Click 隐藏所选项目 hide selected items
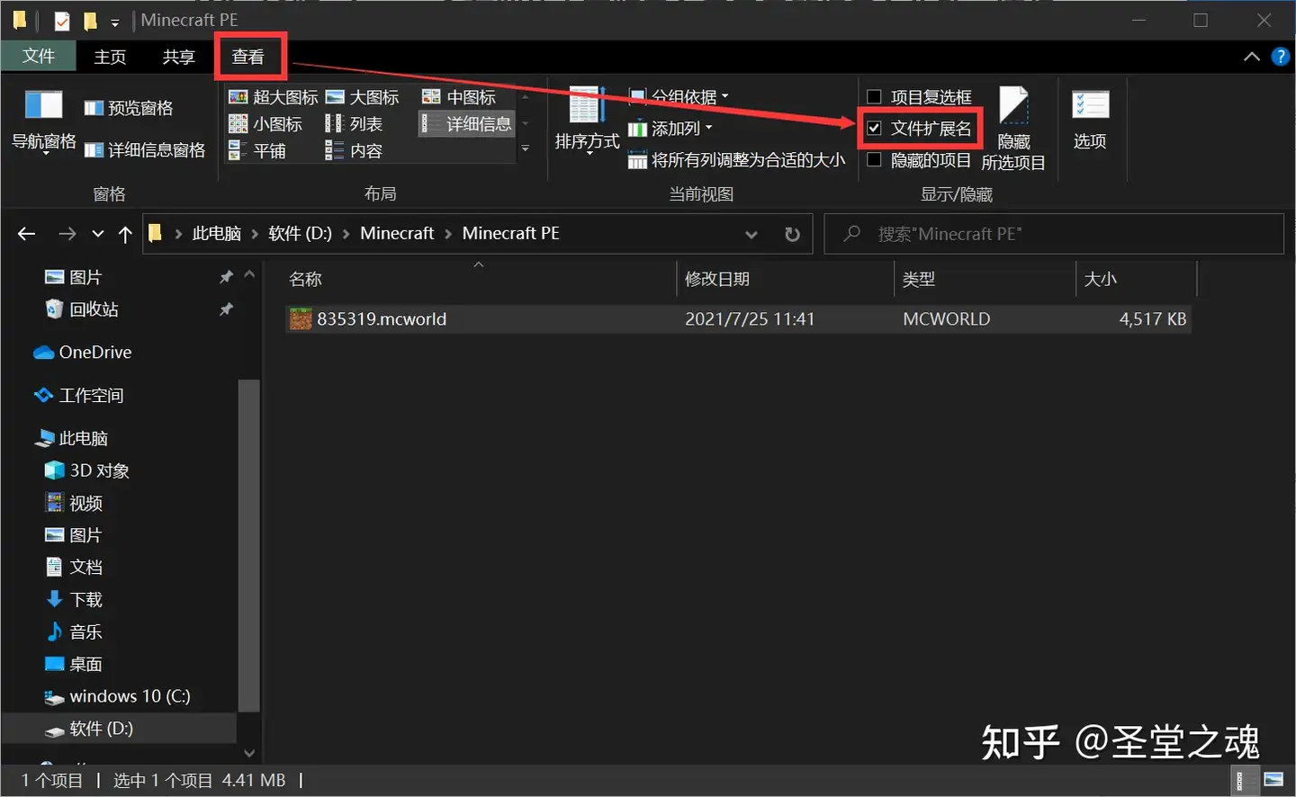1296x797 pixels. point(1013,129)
